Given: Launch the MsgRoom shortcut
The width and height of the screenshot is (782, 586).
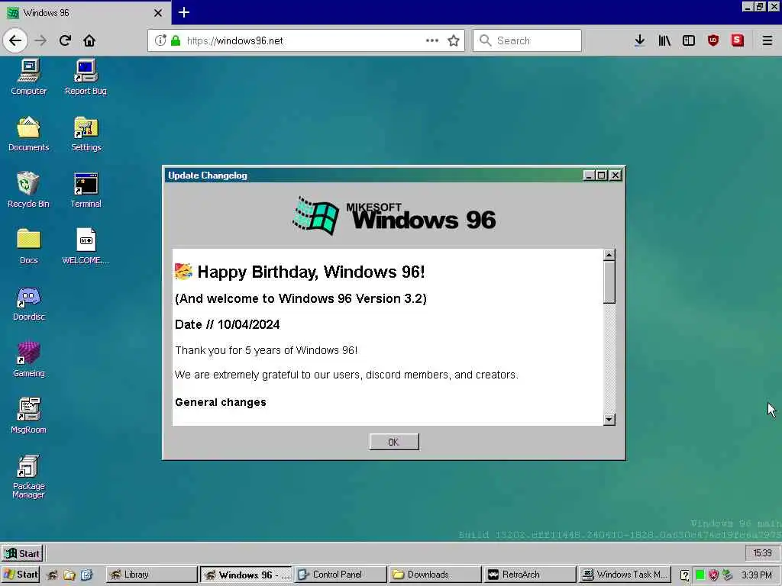Looking at the screenshot, I should (x=29, y=415).
